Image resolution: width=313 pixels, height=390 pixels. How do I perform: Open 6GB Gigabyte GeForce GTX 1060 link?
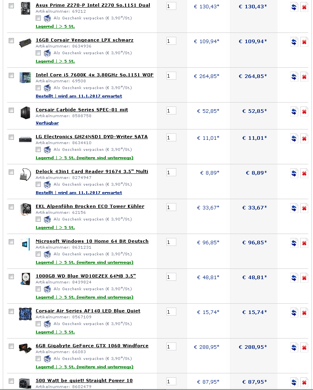[x=92, y=346]
